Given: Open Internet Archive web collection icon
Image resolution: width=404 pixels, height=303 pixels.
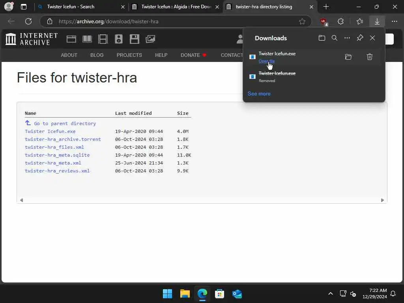Looking at the screenshot, I should coord(71,39).
